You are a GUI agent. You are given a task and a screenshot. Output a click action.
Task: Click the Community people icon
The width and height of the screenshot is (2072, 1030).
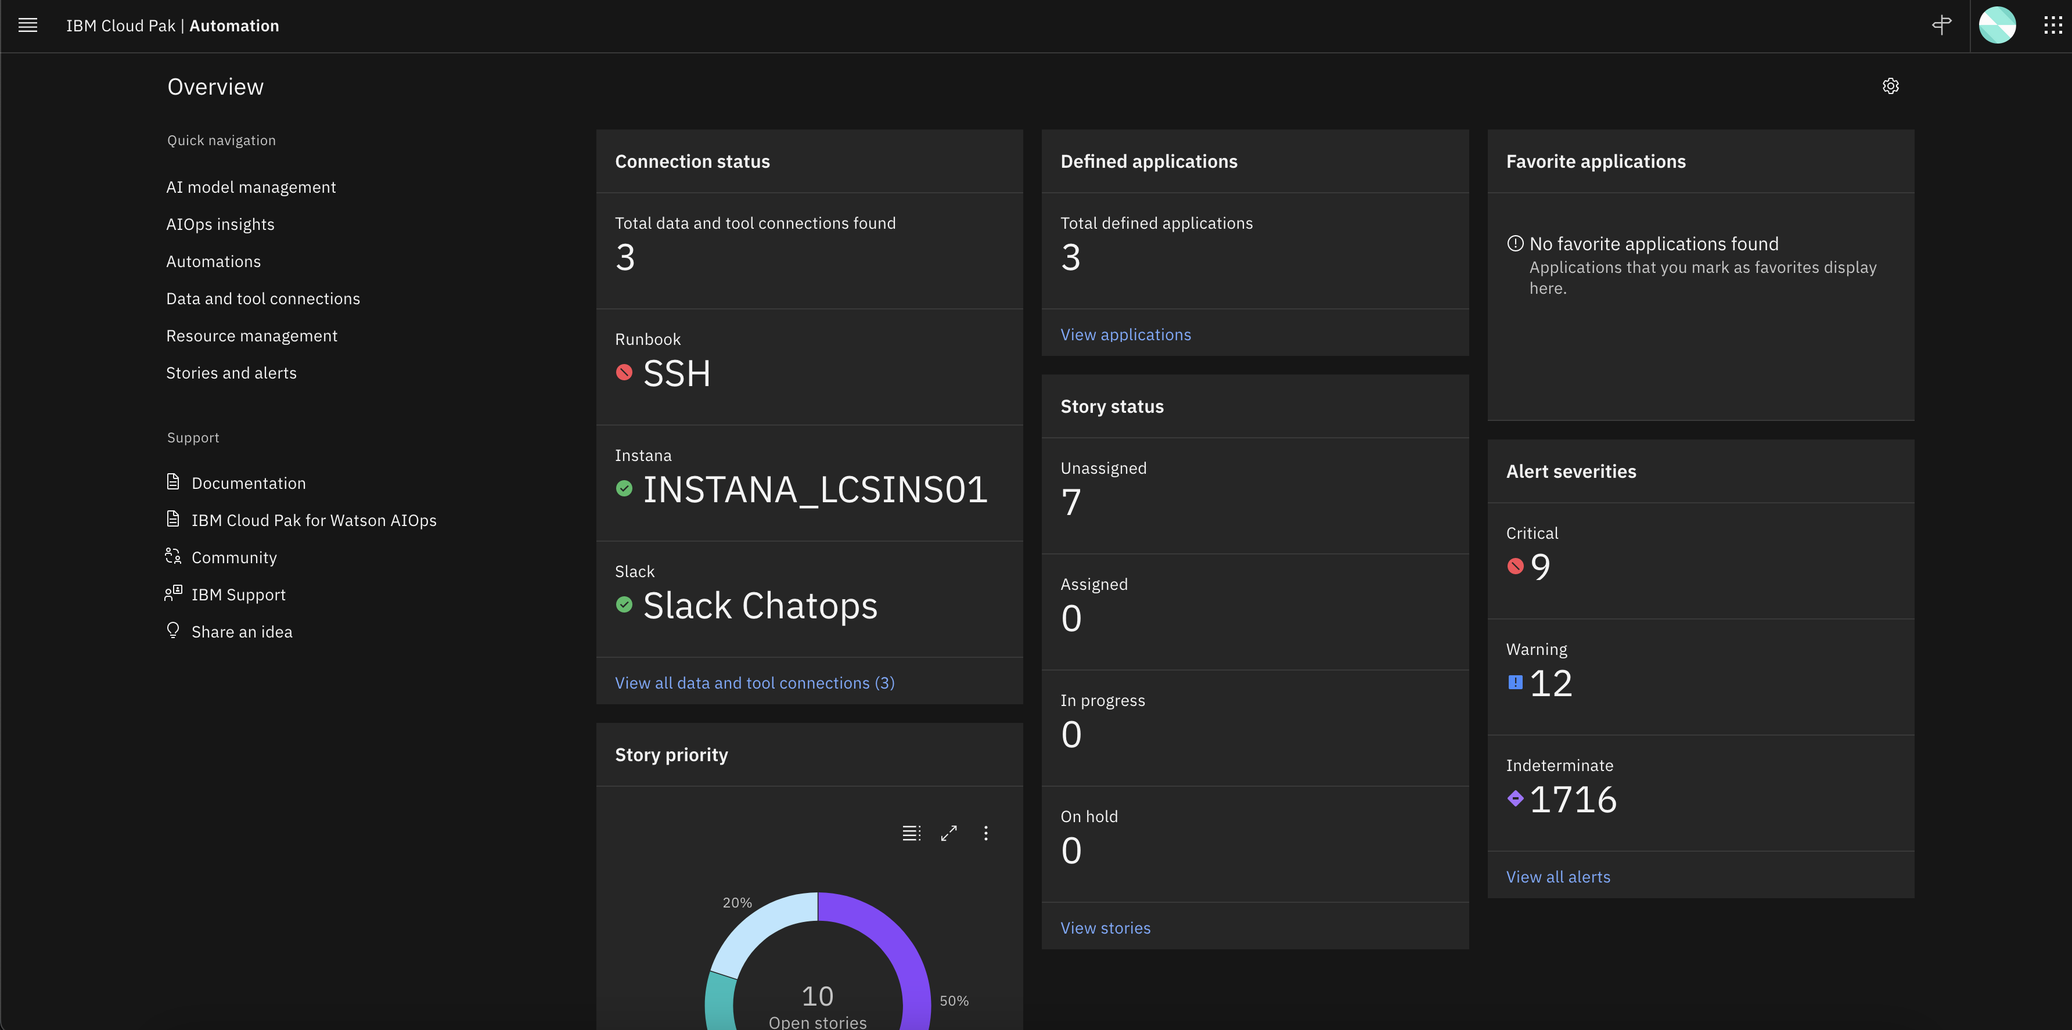pos(173,556)
